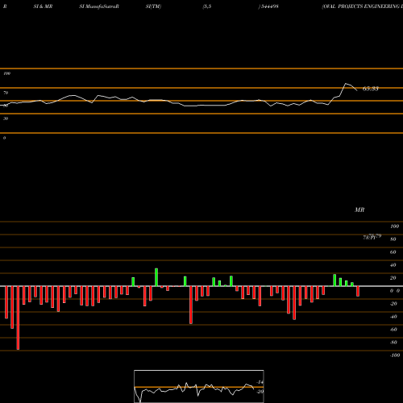Image resolution: width=403 pixels, height=403 pixels.
Task: Click the 40 label on MR axis
Action: (393, 265)
